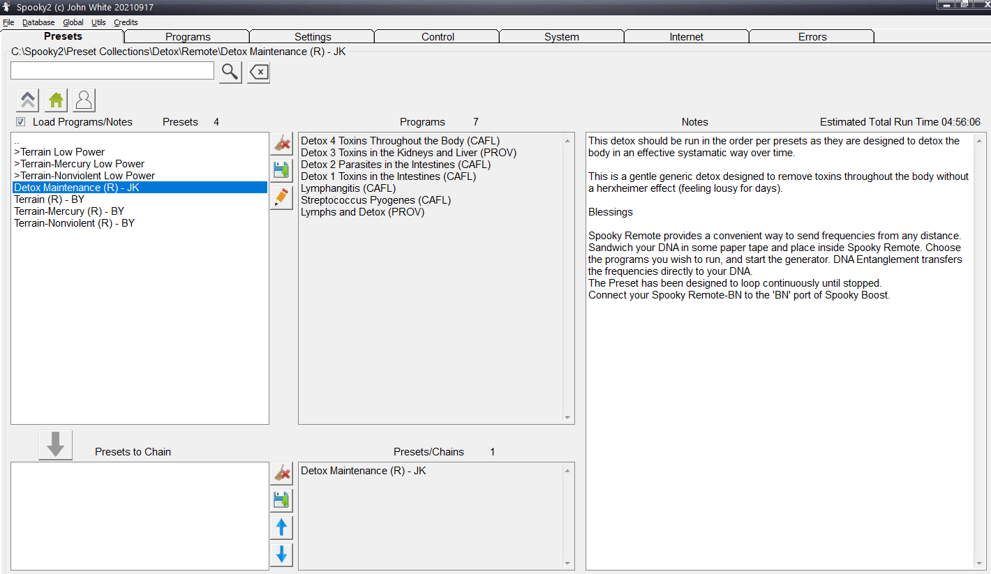Clear the preset chain with eraser icon
This screenshot has height=574, width=991.
tap(281, 474)
